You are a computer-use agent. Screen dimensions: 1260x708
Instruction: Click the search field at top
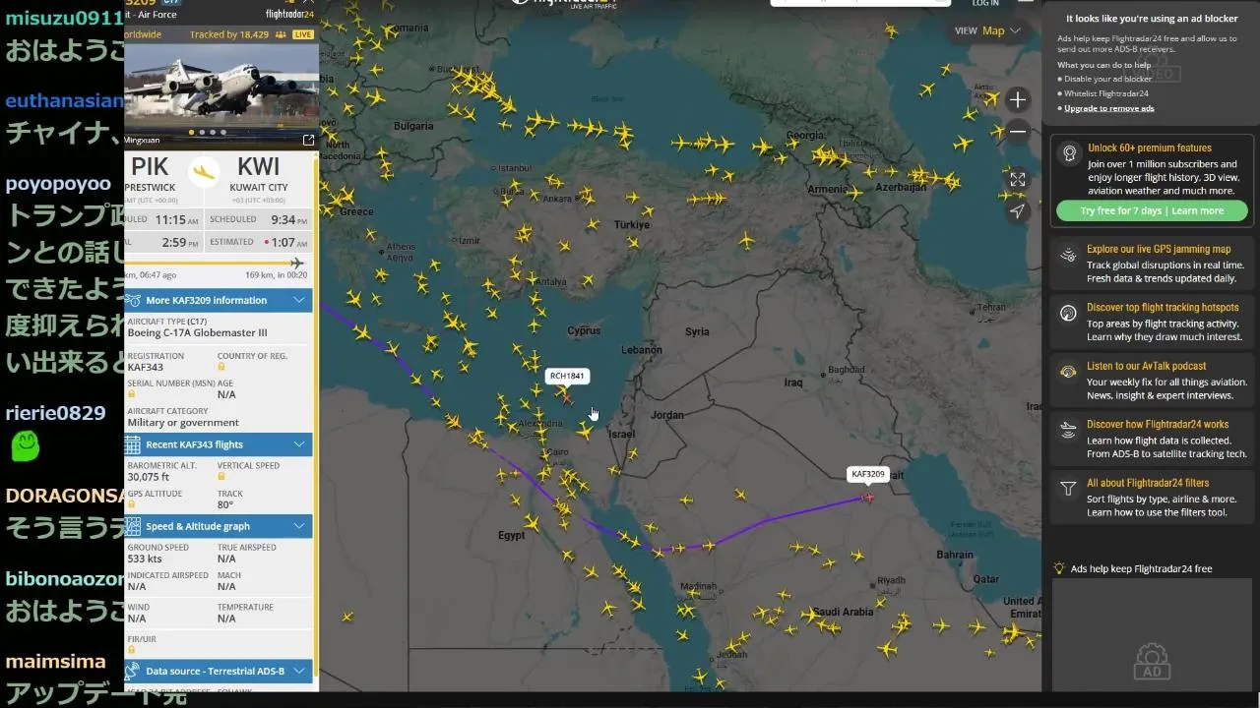pos(858,3)
